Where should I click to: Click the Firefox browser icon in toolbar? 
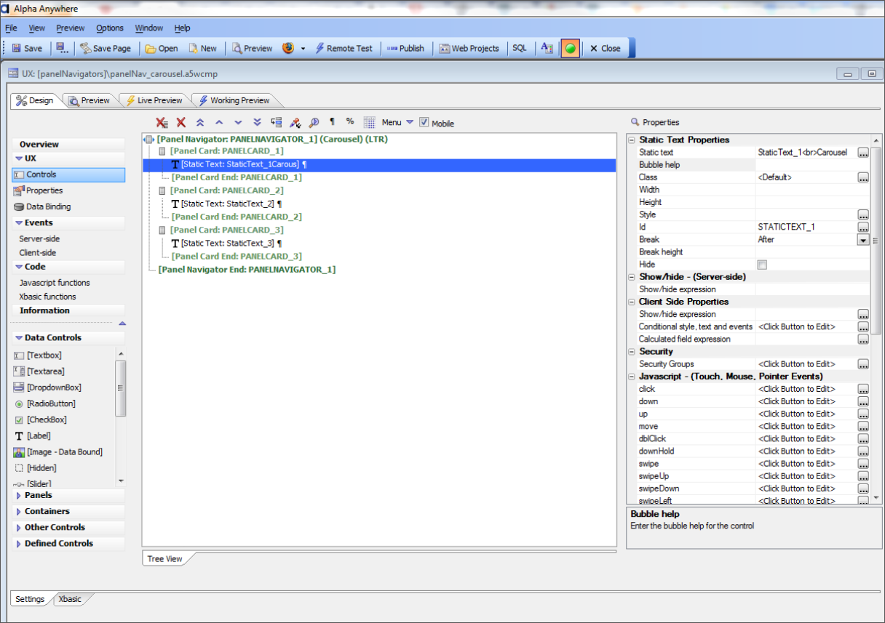coord(288,48)
